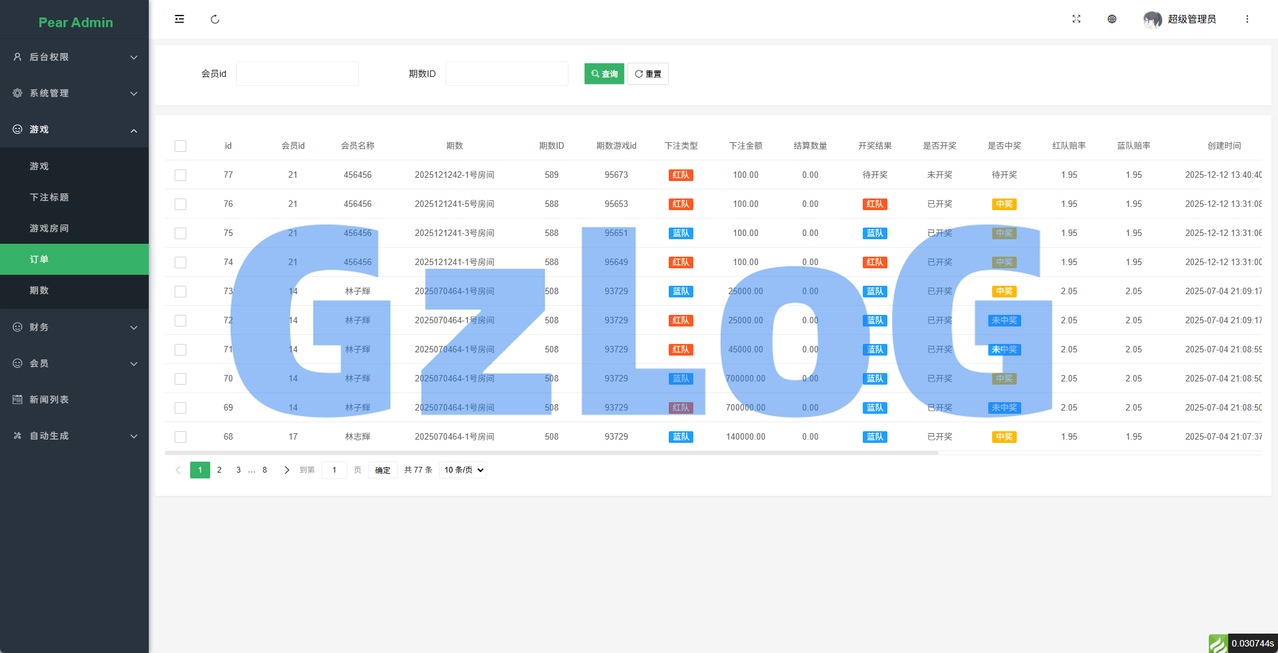Focus the 会员id search input field
The width and height of the screenshot is (1278, 653).
(297, 74)
